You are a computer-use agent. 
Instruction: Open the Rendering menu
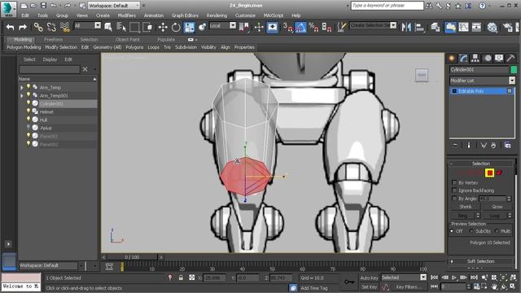tap(217, 15)
